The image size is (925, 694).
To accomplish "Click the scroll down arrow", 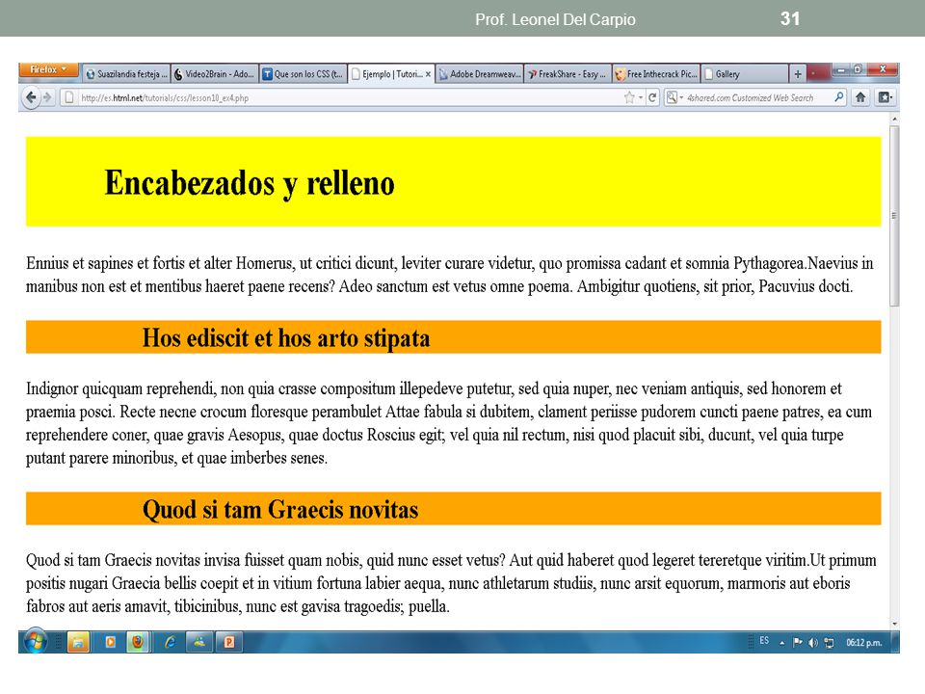I will pos(894,624).
